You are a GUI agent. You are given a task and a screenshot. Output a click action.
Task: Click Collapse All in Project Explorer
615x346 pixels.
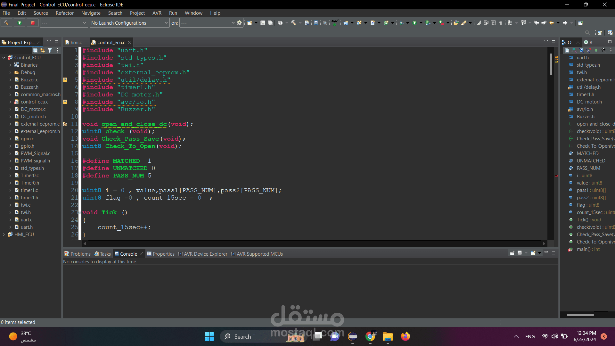[35, 50]
